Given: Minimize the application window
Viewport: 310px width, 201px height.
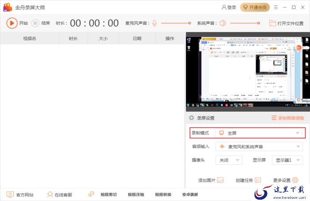Looking at the screenshot, I should coord(285,8).
